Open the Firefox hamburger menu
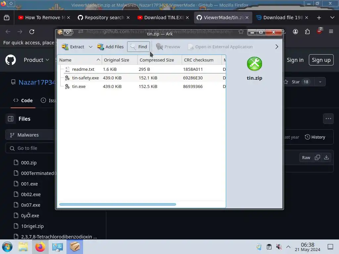The height and width of the screenshot is (254, 339). [331, 31]
